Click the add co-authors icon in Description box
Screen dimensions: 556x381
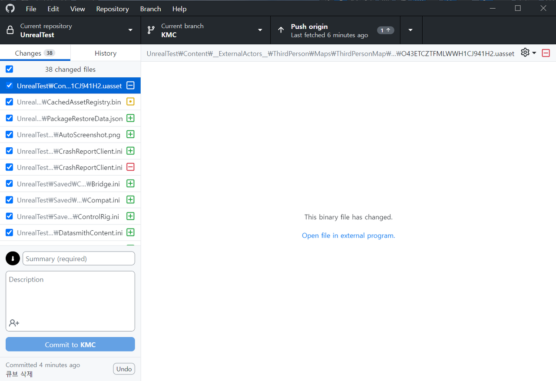[x=14, y=323]
